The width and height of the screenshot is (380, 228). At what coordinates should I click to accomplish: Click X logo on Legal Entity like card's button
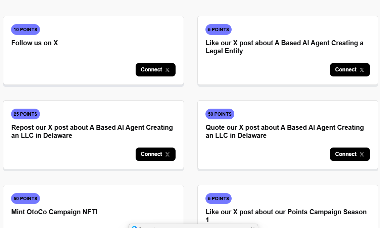pyautogui.click(x=362, y=70)
